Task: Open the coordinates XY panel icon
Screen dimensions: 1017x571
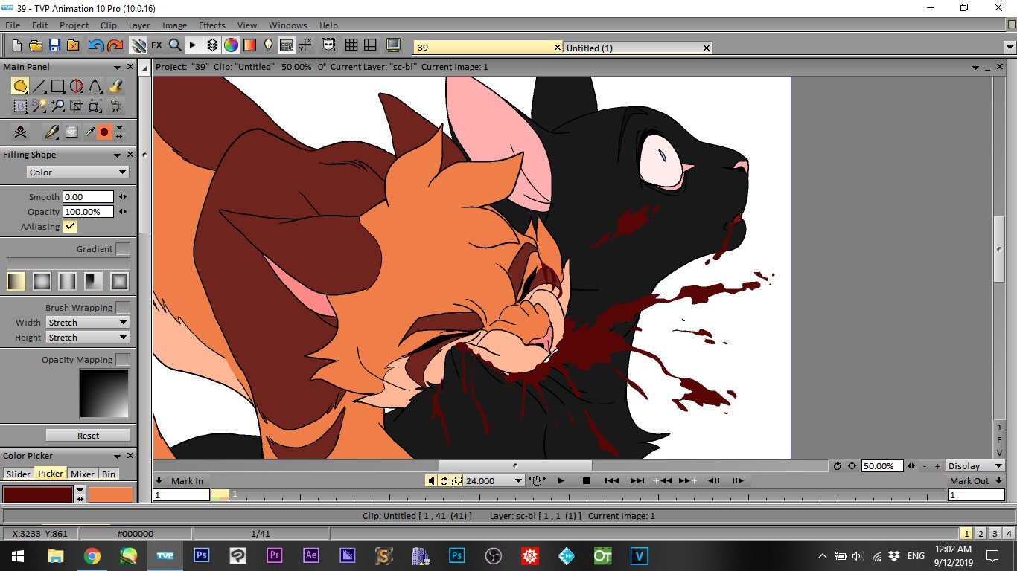Action: point(305,45)
